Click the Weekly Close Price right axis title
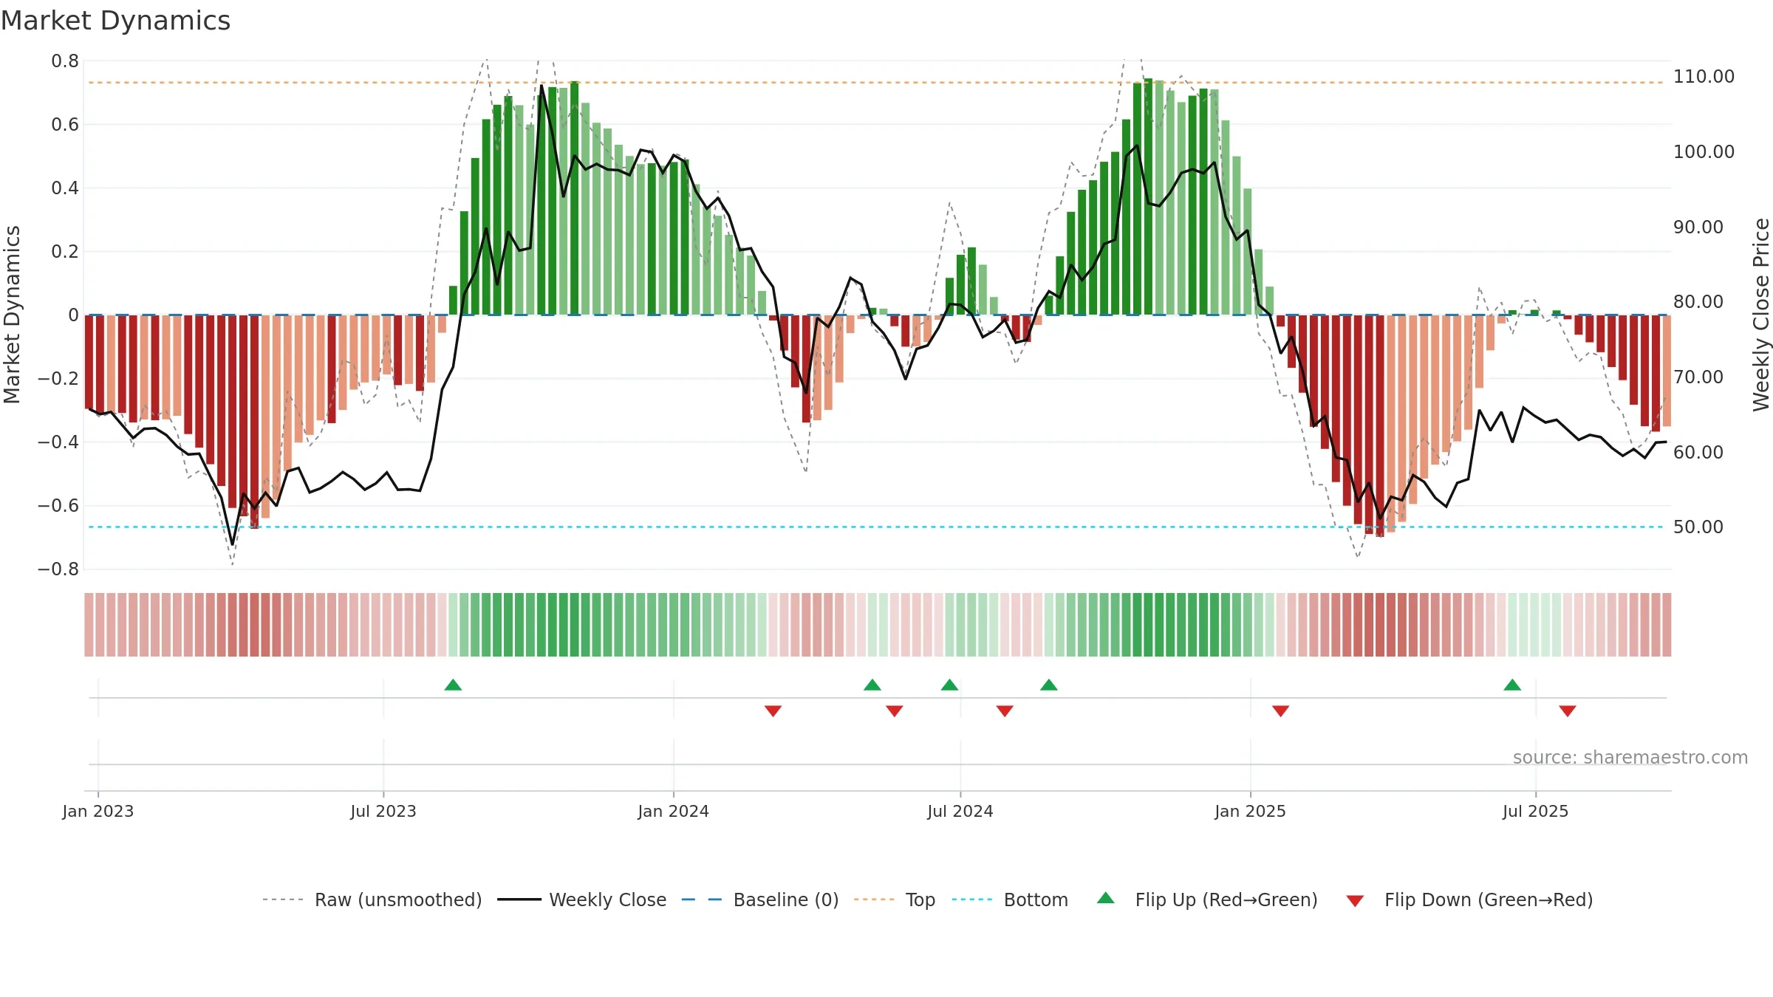 pos(1761,315)
